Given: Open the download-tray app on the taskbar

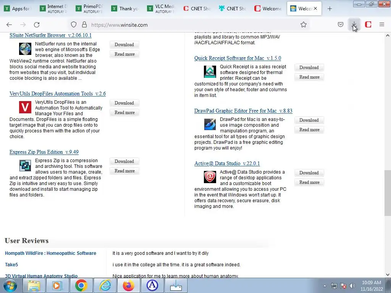Looking at the screenshot, I should [x=176, y=285].
